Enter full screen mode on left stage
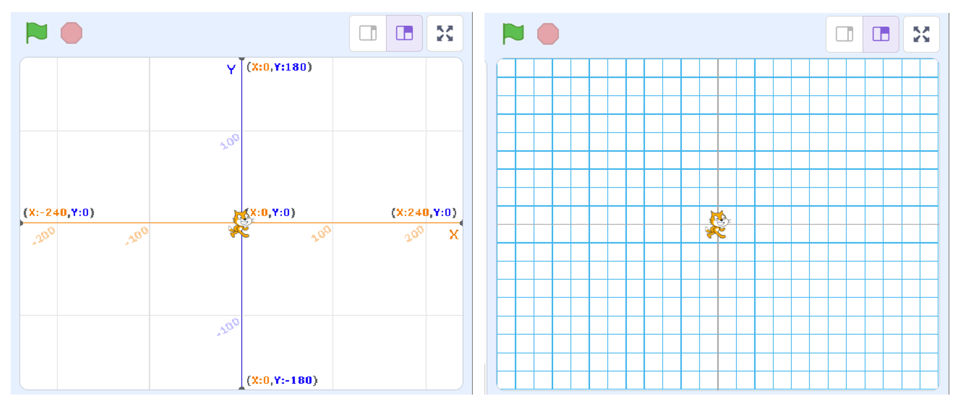 445,33
